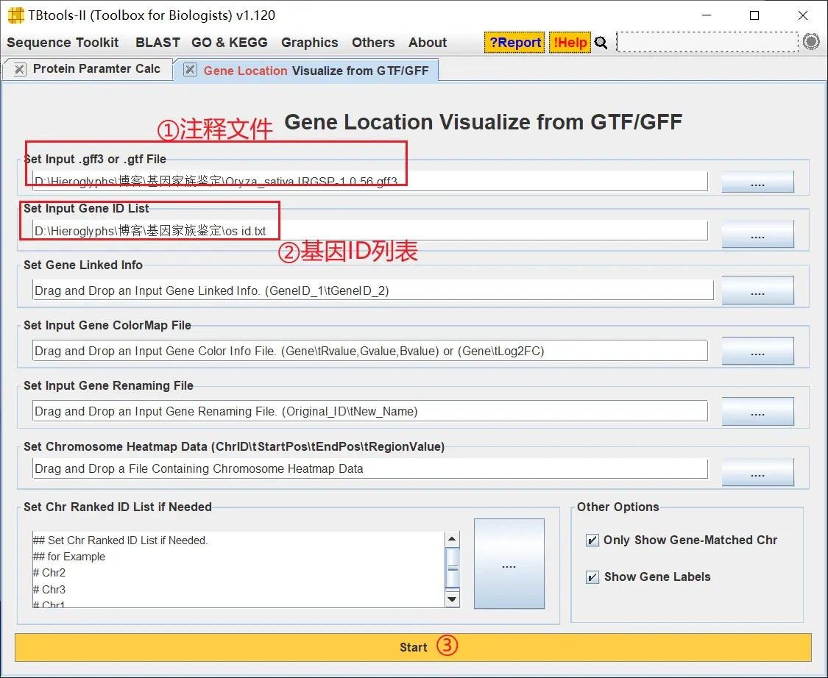Click the search magnifier icon
This screenshot has height=678, width=828.
coord(601,43)
